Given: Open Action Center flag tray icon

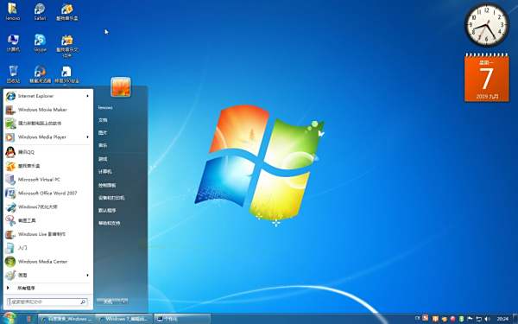Looking at the screenshot, I should point(471,319).
